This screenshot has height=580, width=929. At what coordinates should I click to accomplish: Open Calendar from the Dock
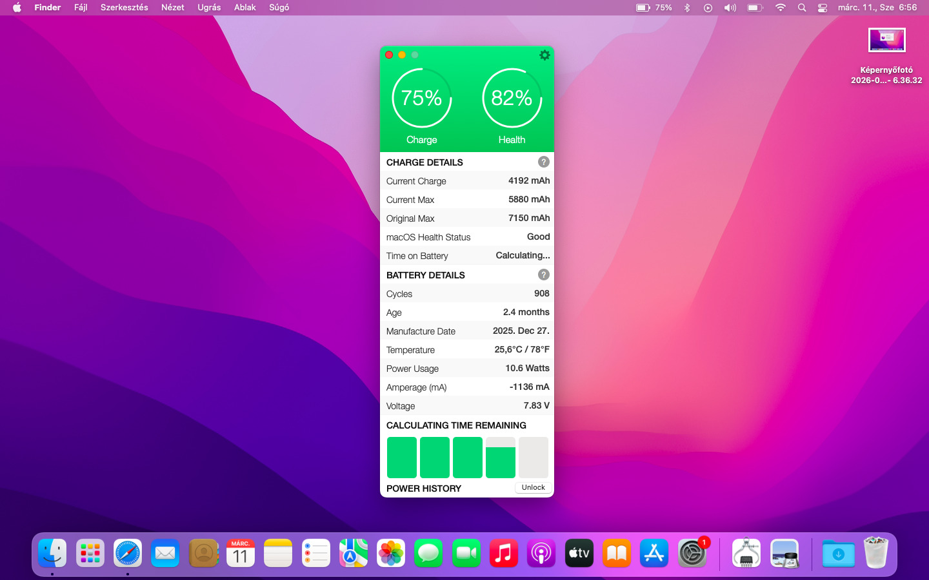(241, 553)
